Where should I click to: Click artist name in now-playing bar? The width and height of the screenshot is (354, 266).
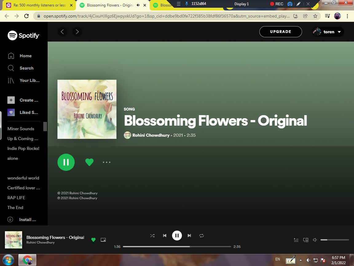click(x=41, y=243)
